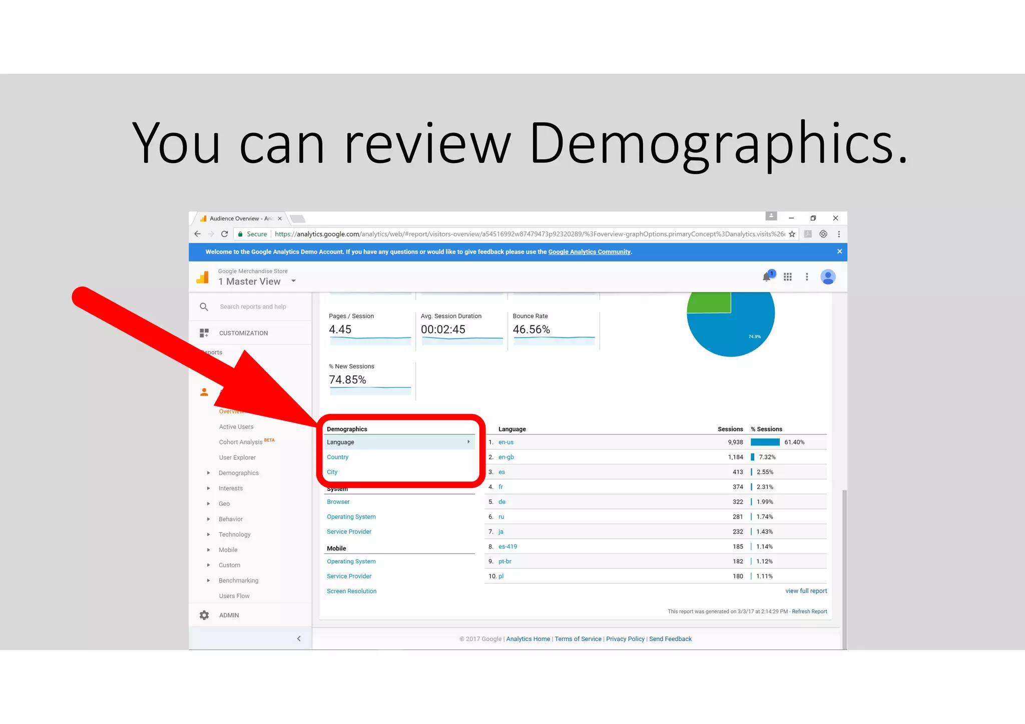1025x724 pixels.
Task: Click the en-us language row link
Action: point(505,442)
